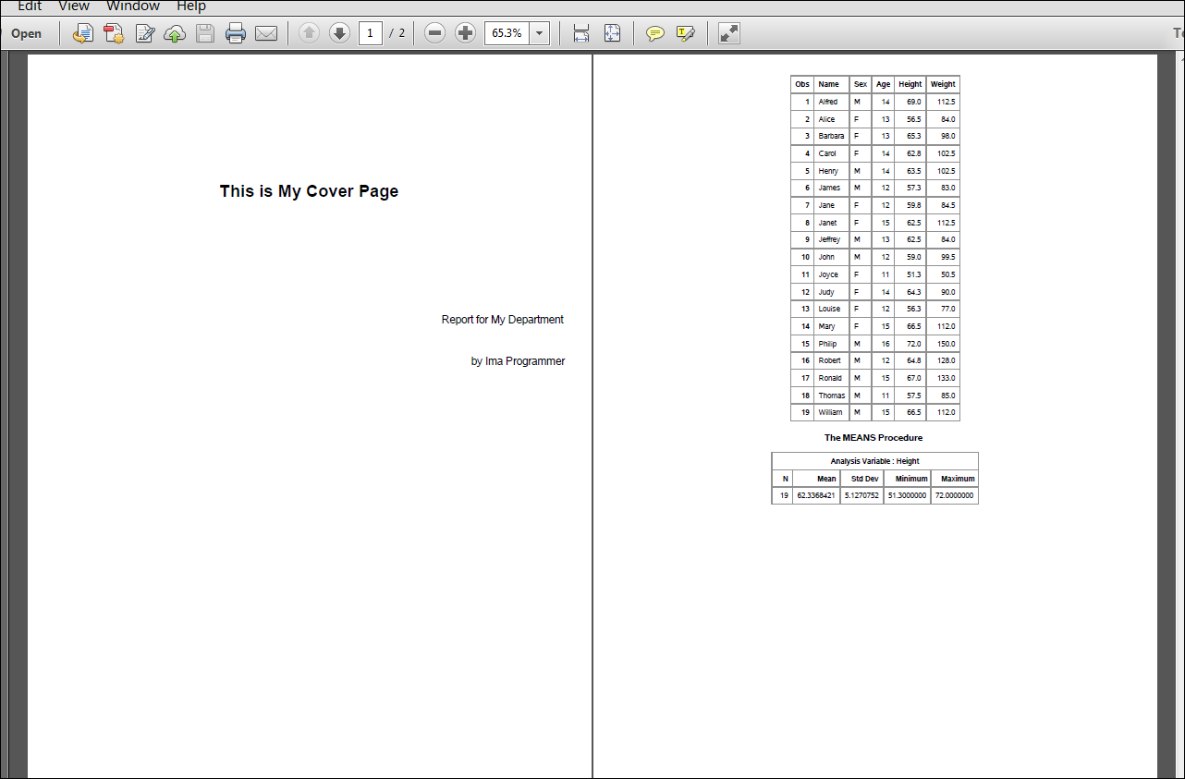1185x779 pixels.
Task: Click the name Jeffrey in the table
Action: (829, 239)
